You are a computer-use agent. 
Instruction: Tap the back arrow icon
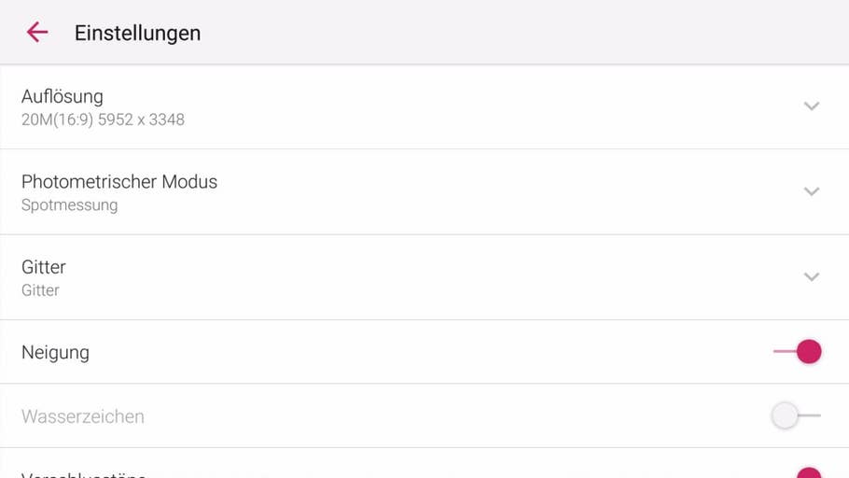click(x=37, y=33)
